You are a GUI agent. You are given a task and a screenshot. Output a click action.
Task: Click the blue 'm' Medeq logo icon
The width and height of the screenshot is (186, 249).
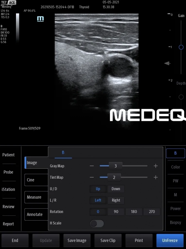point(41,19)
